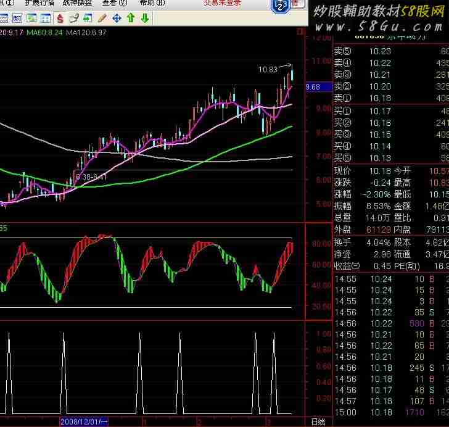Click the 日线 period label

point(318,422)
